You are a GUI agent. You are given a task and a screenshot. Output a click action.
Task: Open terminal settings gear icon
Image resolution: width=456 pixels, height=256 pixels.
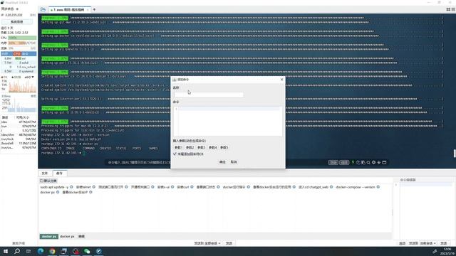point(373,163)
